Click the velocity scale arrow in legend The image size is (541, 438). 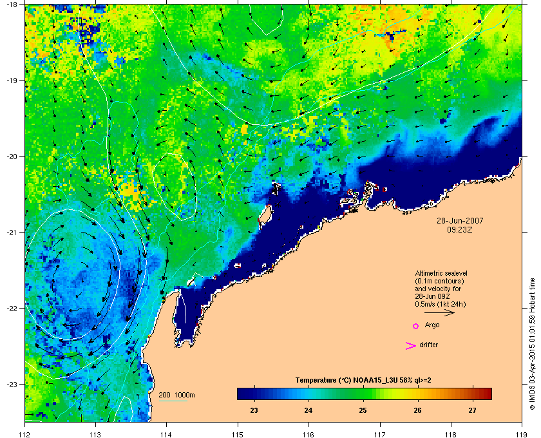pyautogui.click(x=439, y=313)
